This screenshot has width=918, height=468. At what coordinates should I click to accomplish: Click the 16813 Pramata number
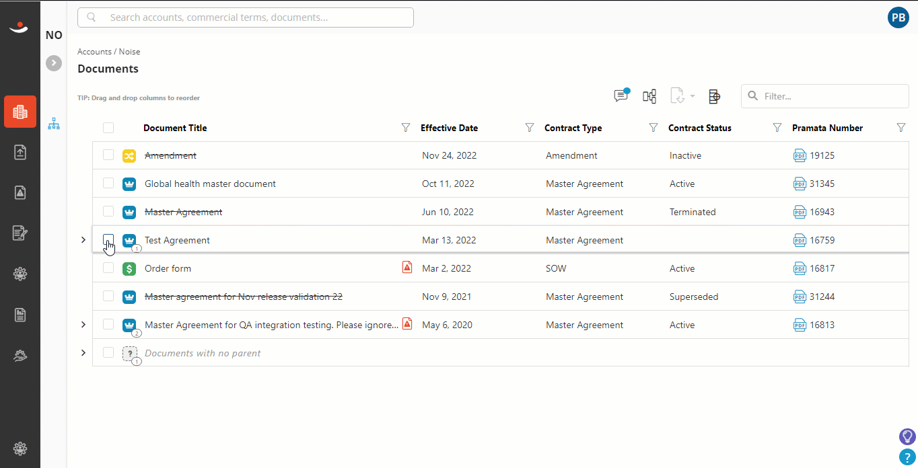[x=822, y=325]
